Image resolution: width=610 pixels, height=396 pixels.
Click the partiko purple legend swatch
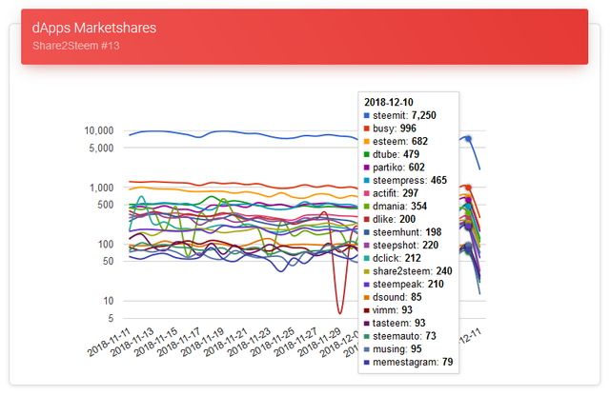(366, 168)
